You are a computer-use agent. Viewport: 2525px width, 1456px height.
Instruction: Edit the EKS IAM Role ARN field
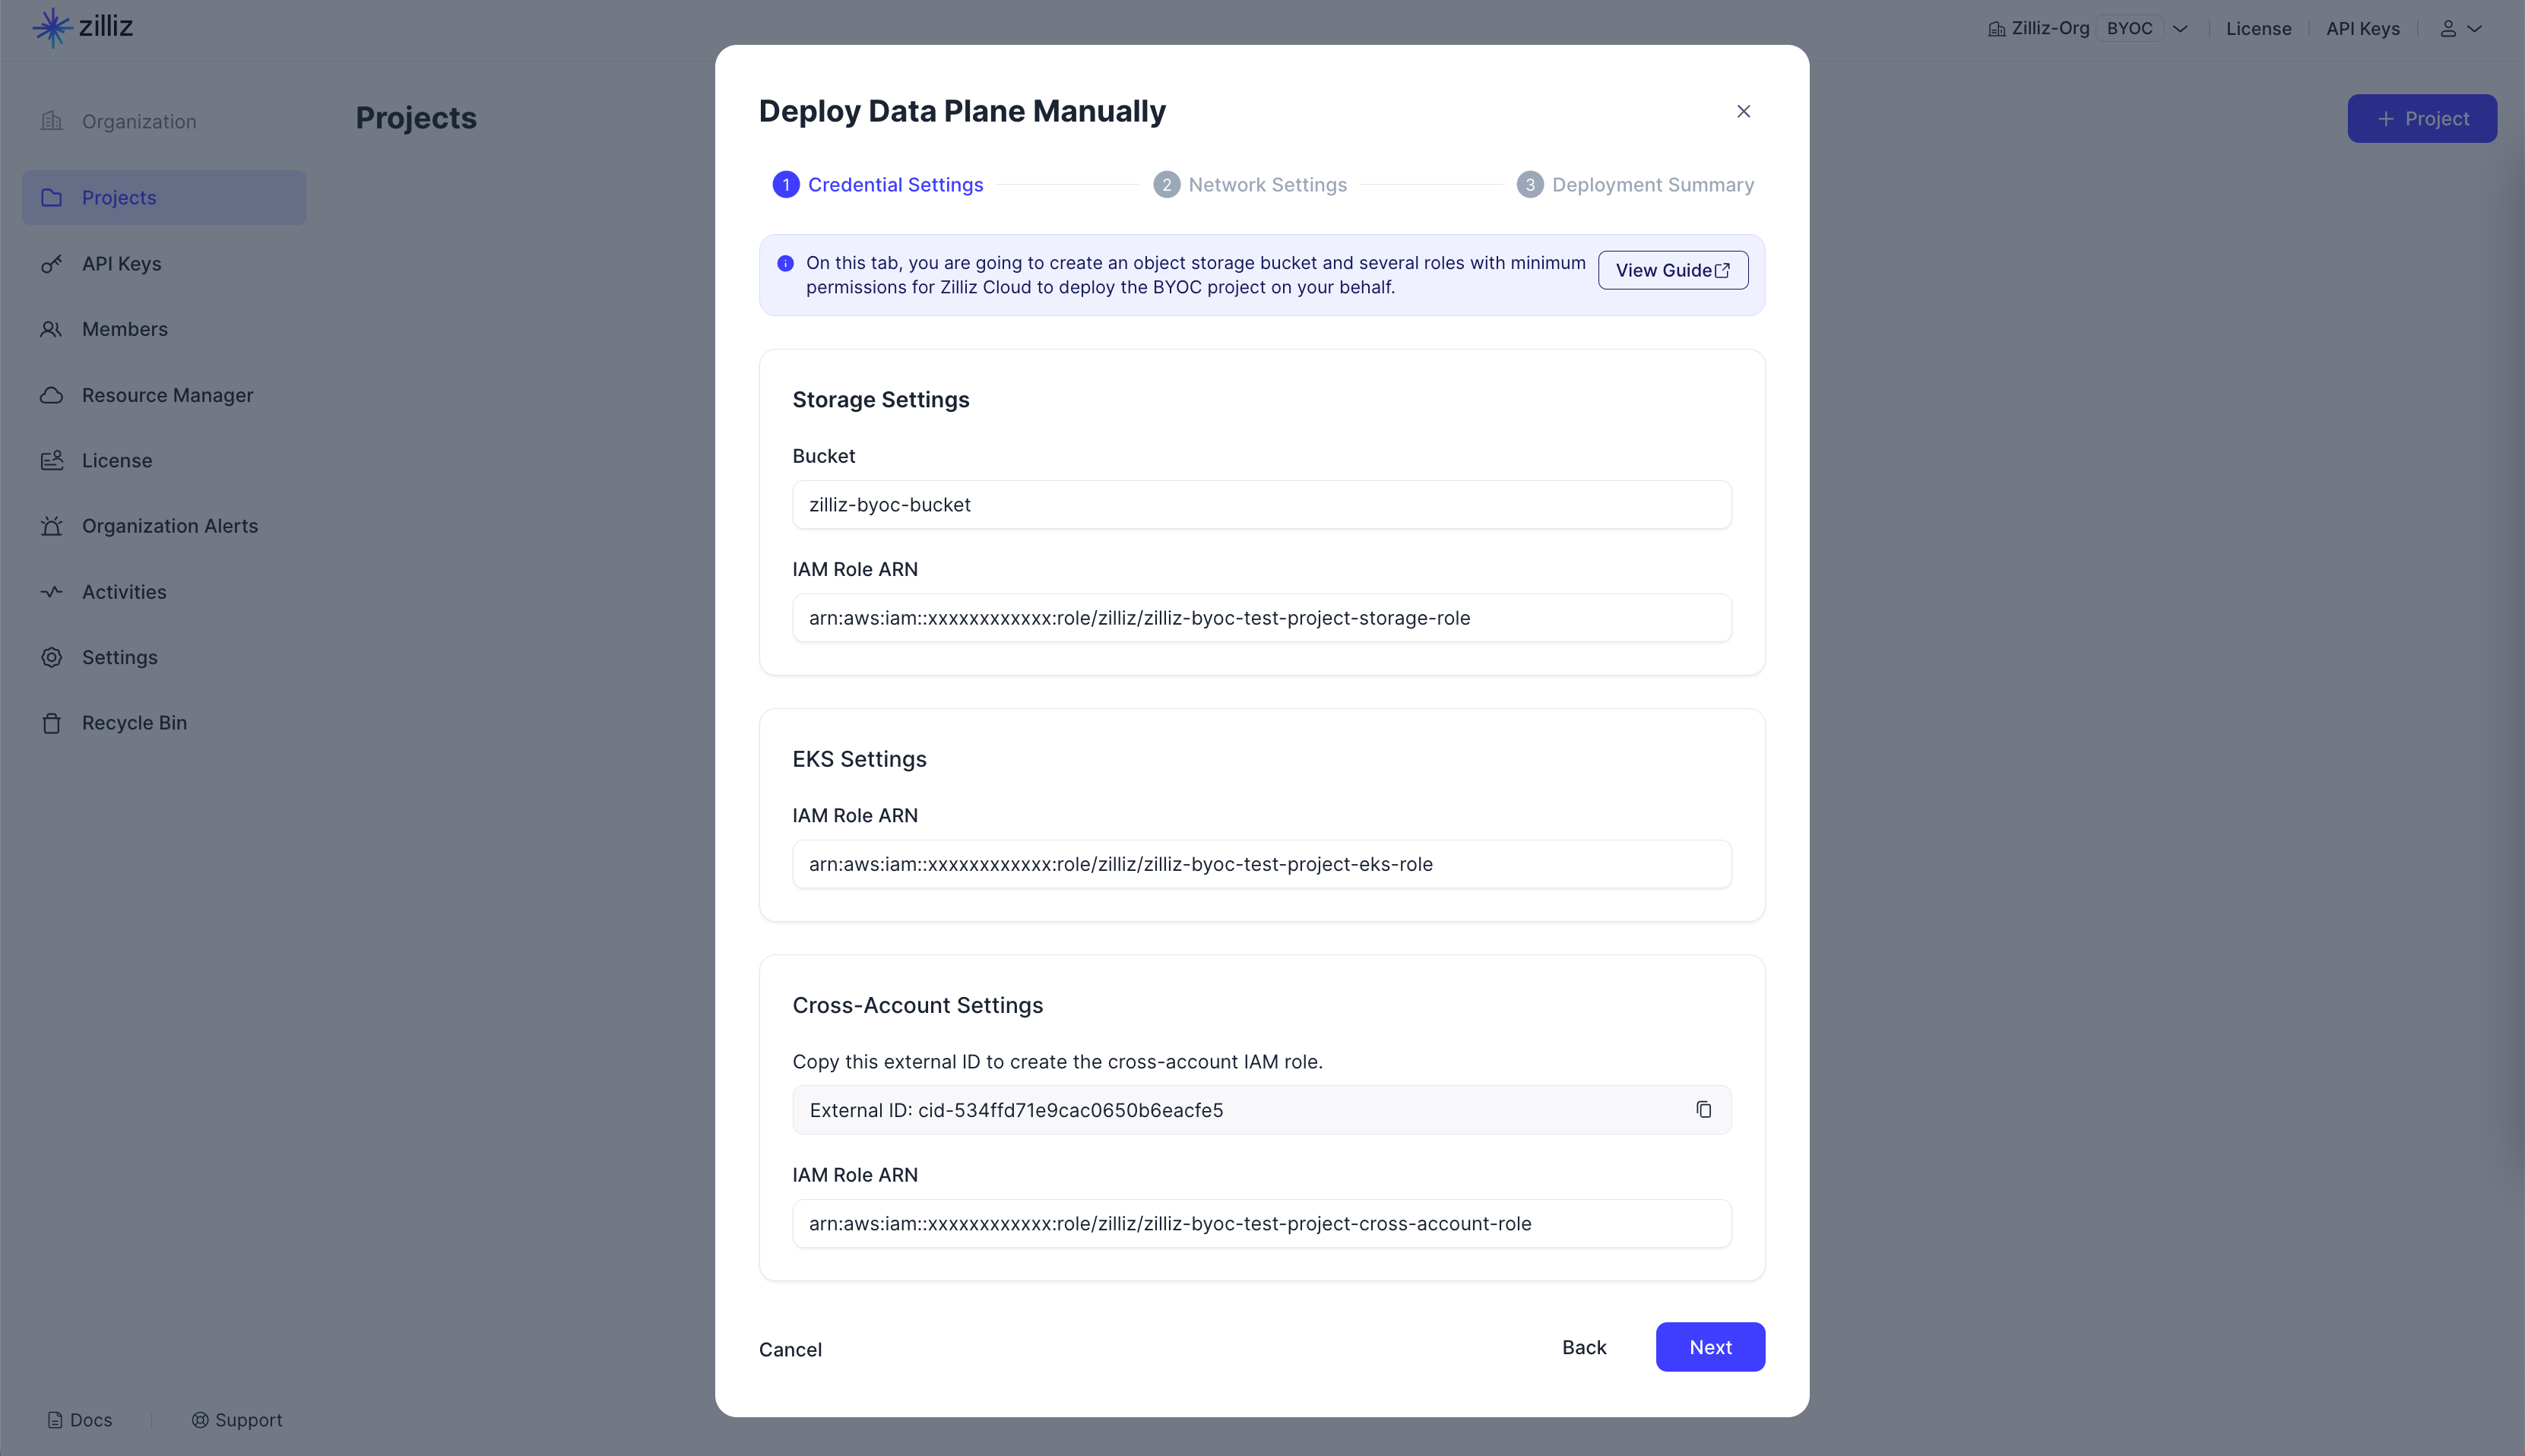point(1261,864)
